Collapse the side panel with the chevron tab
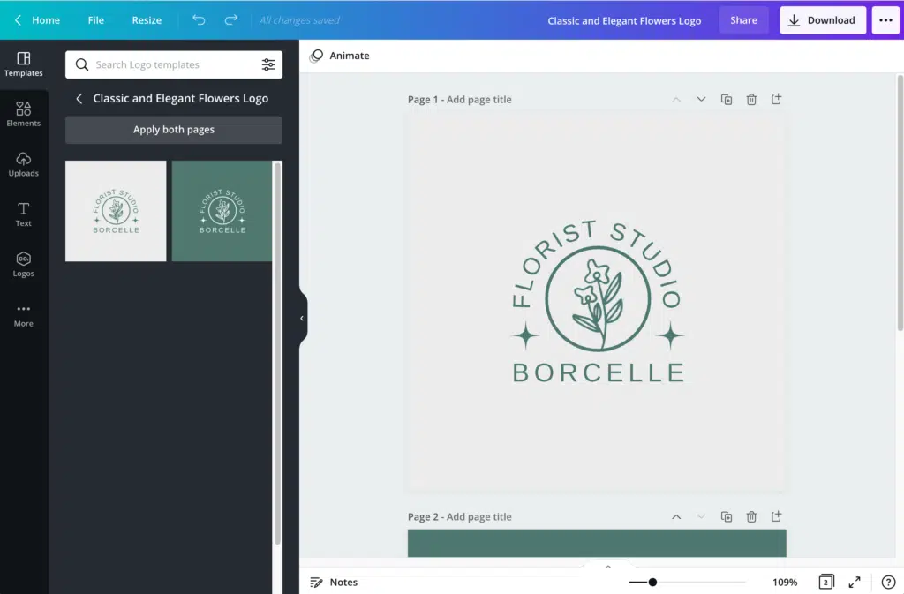Viewport: 904px width, 594px height. click(302, 316)
